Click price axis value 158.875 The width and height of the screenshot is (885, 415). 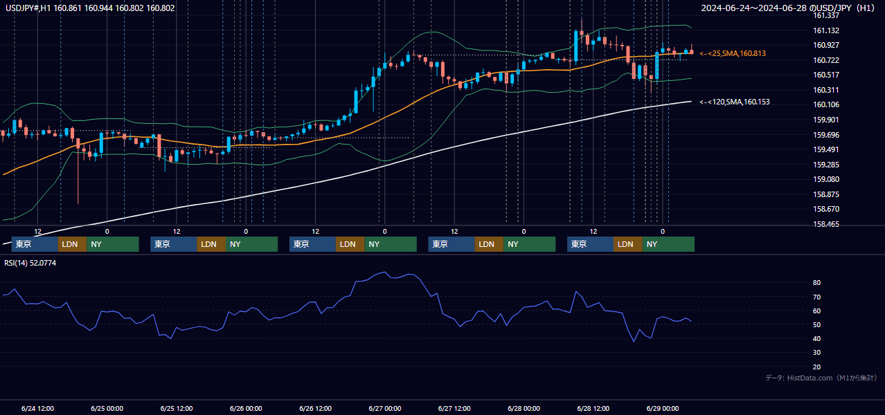pos(826,194)
